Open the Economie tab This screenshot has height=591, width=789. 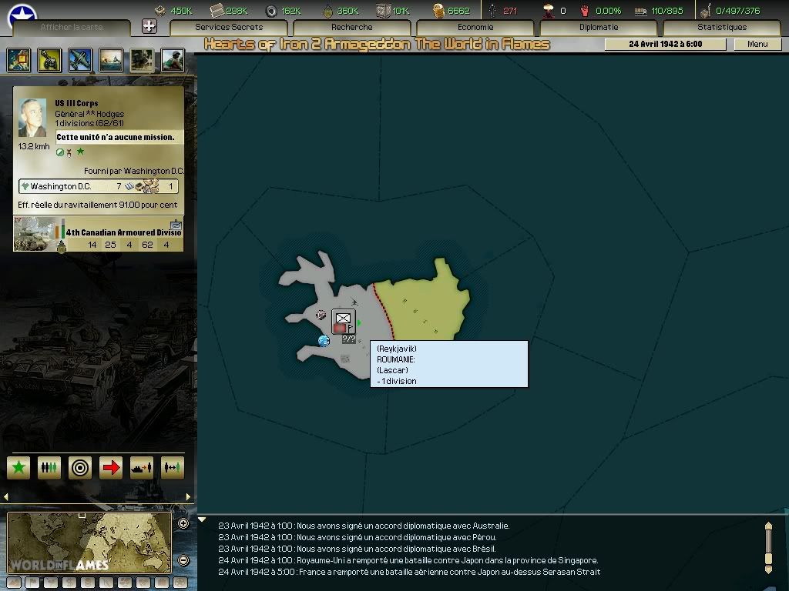tap(475, 27)
